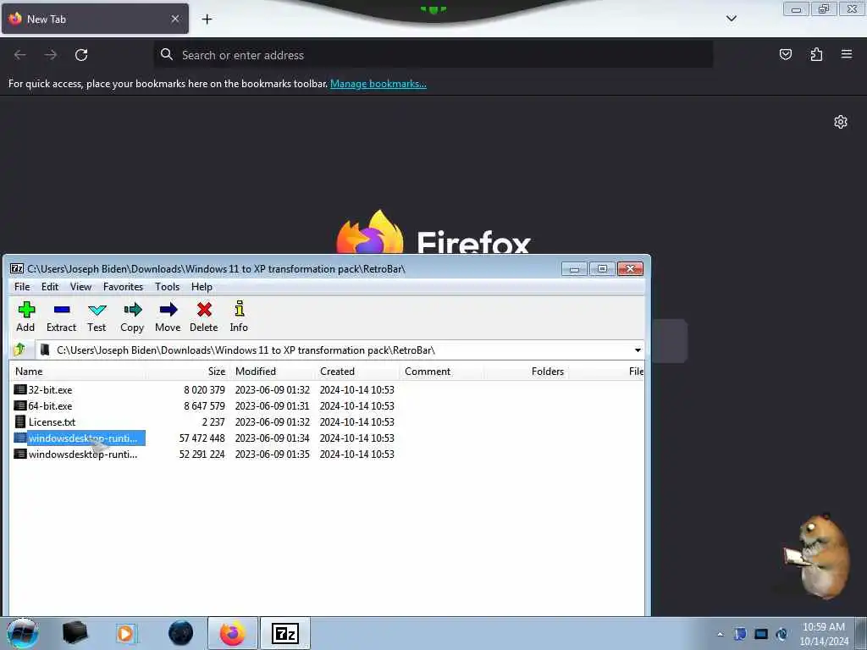
Task: Click the Extract toolbar icon
Action: pyautogui.click(x=61, y=317)
